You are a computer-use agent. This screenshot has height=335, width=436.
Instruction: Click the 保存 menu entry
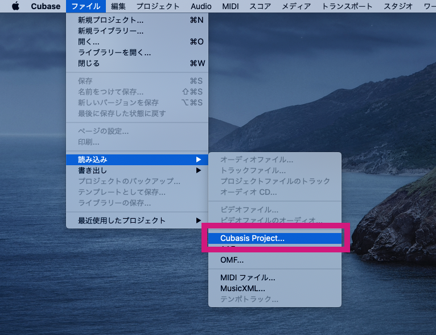point(137,81)
